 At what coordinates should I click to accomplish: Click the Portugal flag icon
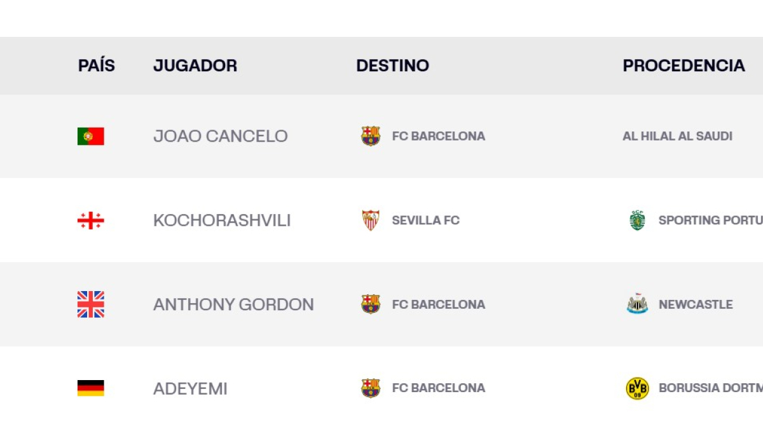91,136
